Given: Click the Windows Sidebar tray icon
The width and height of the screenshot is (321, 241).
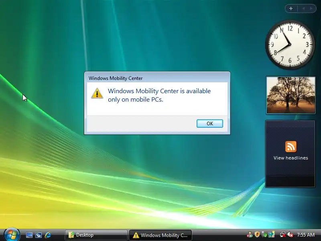Looking at the screenshot, I should click(272, 235).
